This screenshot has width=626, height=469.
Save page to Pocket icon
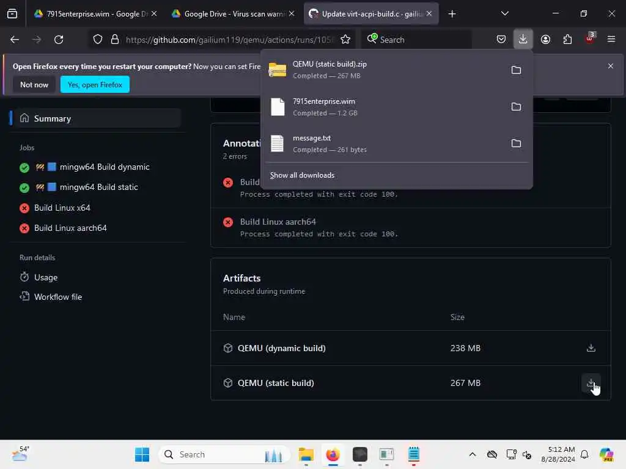501,40
